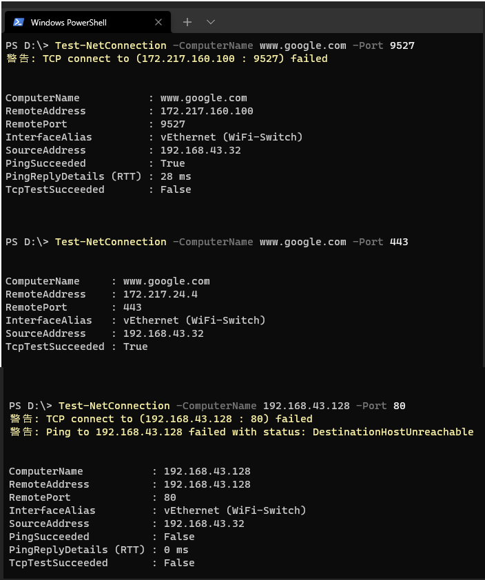This screenshot has height=580, width=485.
Task: Click vEthernet (WiFi-Switch) in the last result
Action: pos(235,510)
